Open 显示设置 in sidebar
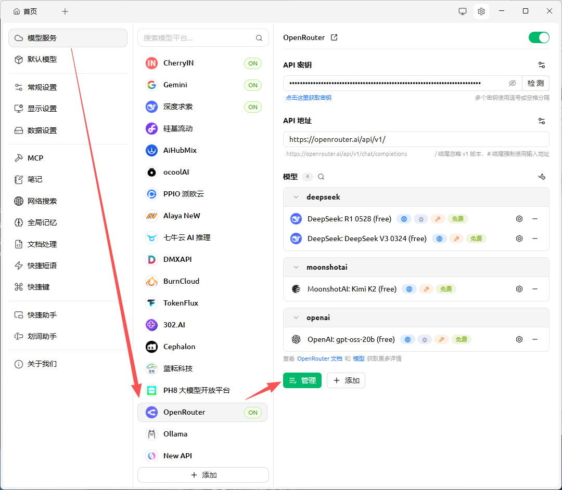The height and width of the screenshot is (490, 562). click(x=68, y=109)
